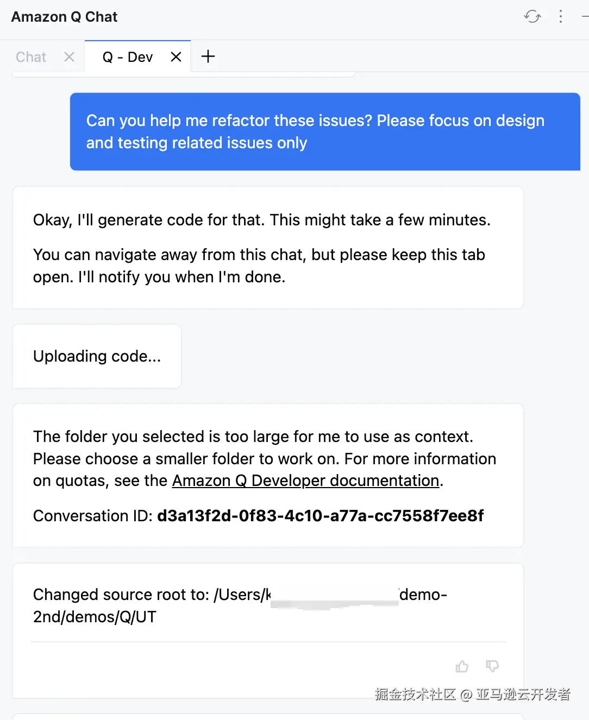Select the Q - Dev tab
The height and width of the screenshot is (720, 589).
(x=128, y=57)
